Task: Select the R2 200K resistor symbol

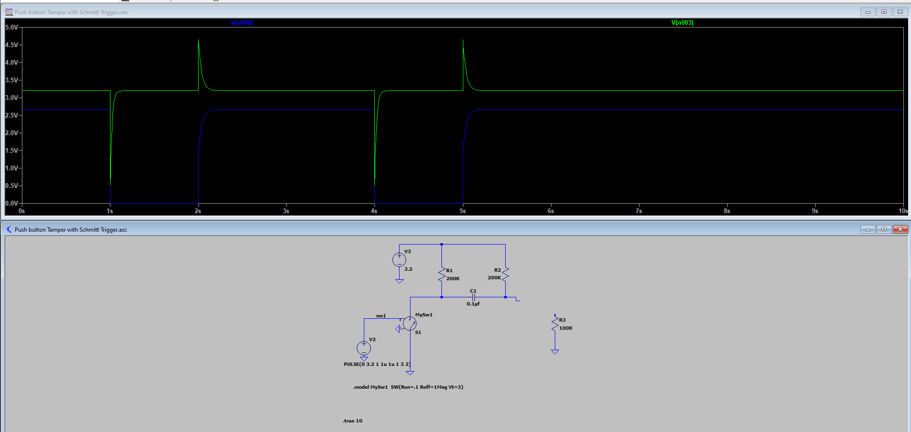Action: pyautogui.click(x=506, y=274)
